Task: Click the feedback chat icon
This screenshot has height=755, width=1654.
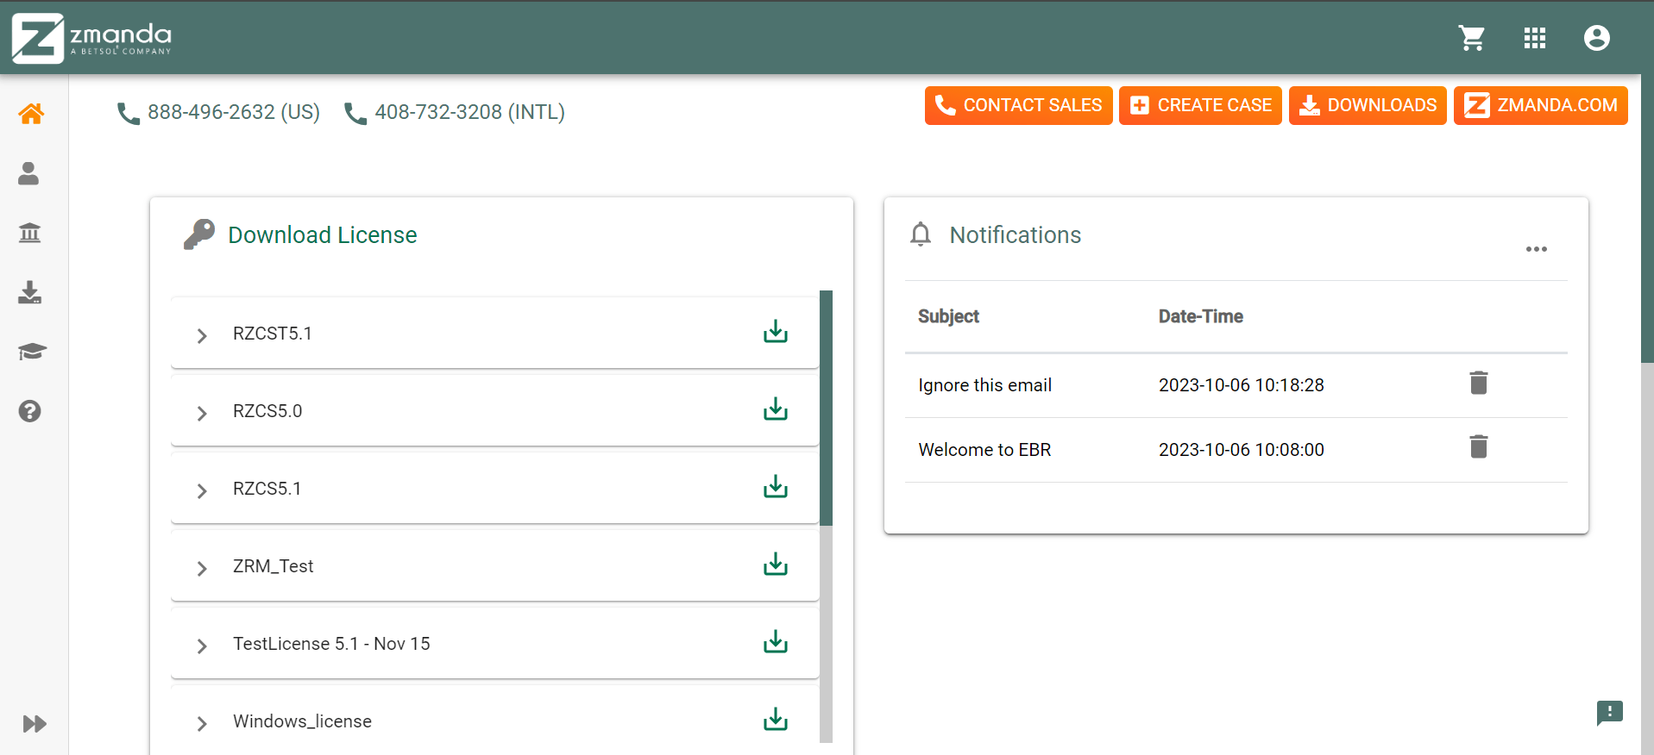Action: [x=1610, y=713]
